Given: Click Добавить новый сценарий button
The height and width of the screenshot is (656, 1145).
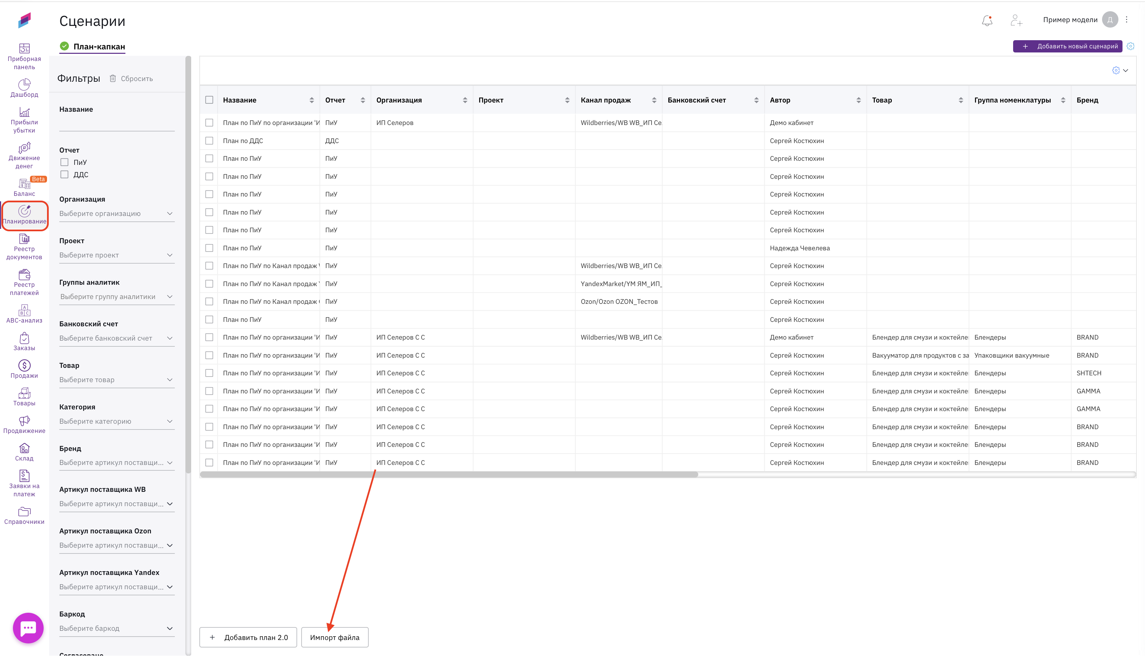Looking at the screenshot, I should 1067,46.
